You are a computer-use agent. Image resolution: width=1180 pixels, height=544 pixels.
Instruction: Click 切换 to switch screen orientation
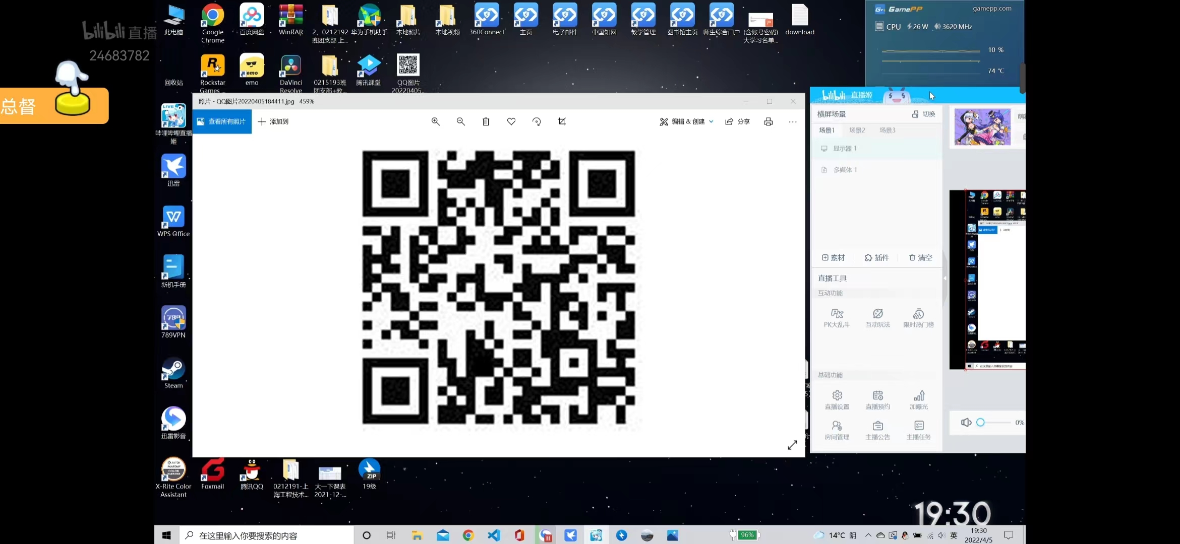[x=924, y=114]
